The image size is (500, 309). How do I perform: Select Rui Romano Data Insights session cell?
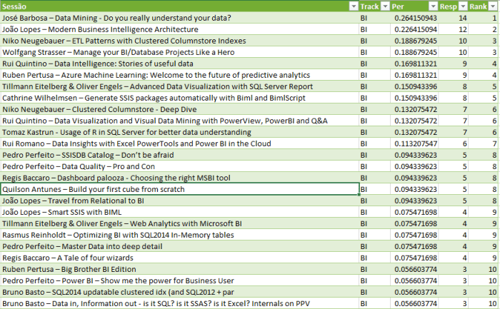click(x=179, y=143)
